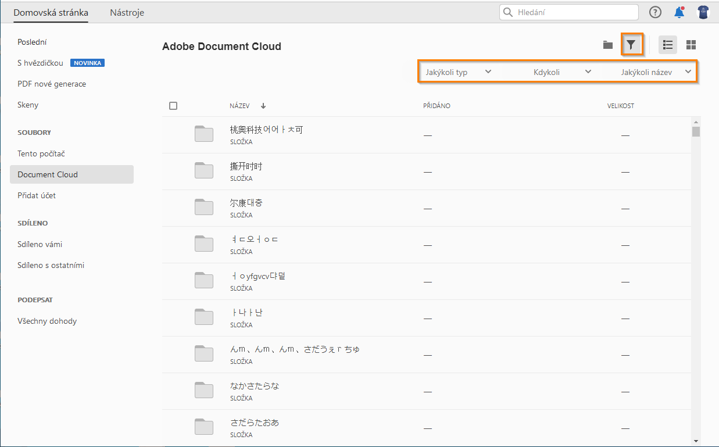The height and width of the screenshot is (447, 719).
Task: Open the user profile avatar
Action: point(703,12)
